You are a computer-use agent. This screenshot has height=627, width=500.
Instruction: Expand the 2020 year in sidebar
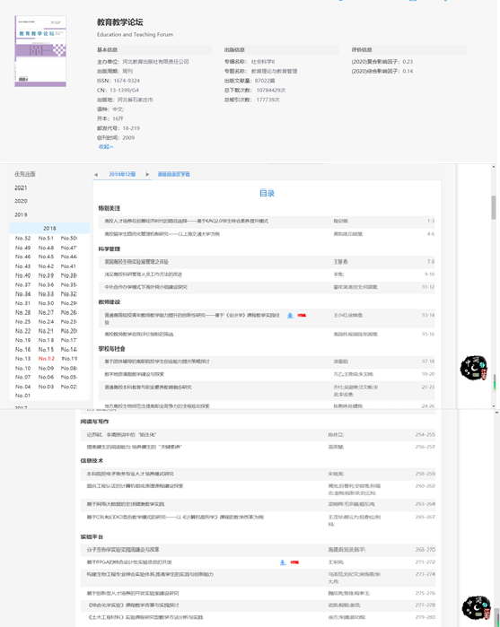pyautogui.click(x=21, y=201)
